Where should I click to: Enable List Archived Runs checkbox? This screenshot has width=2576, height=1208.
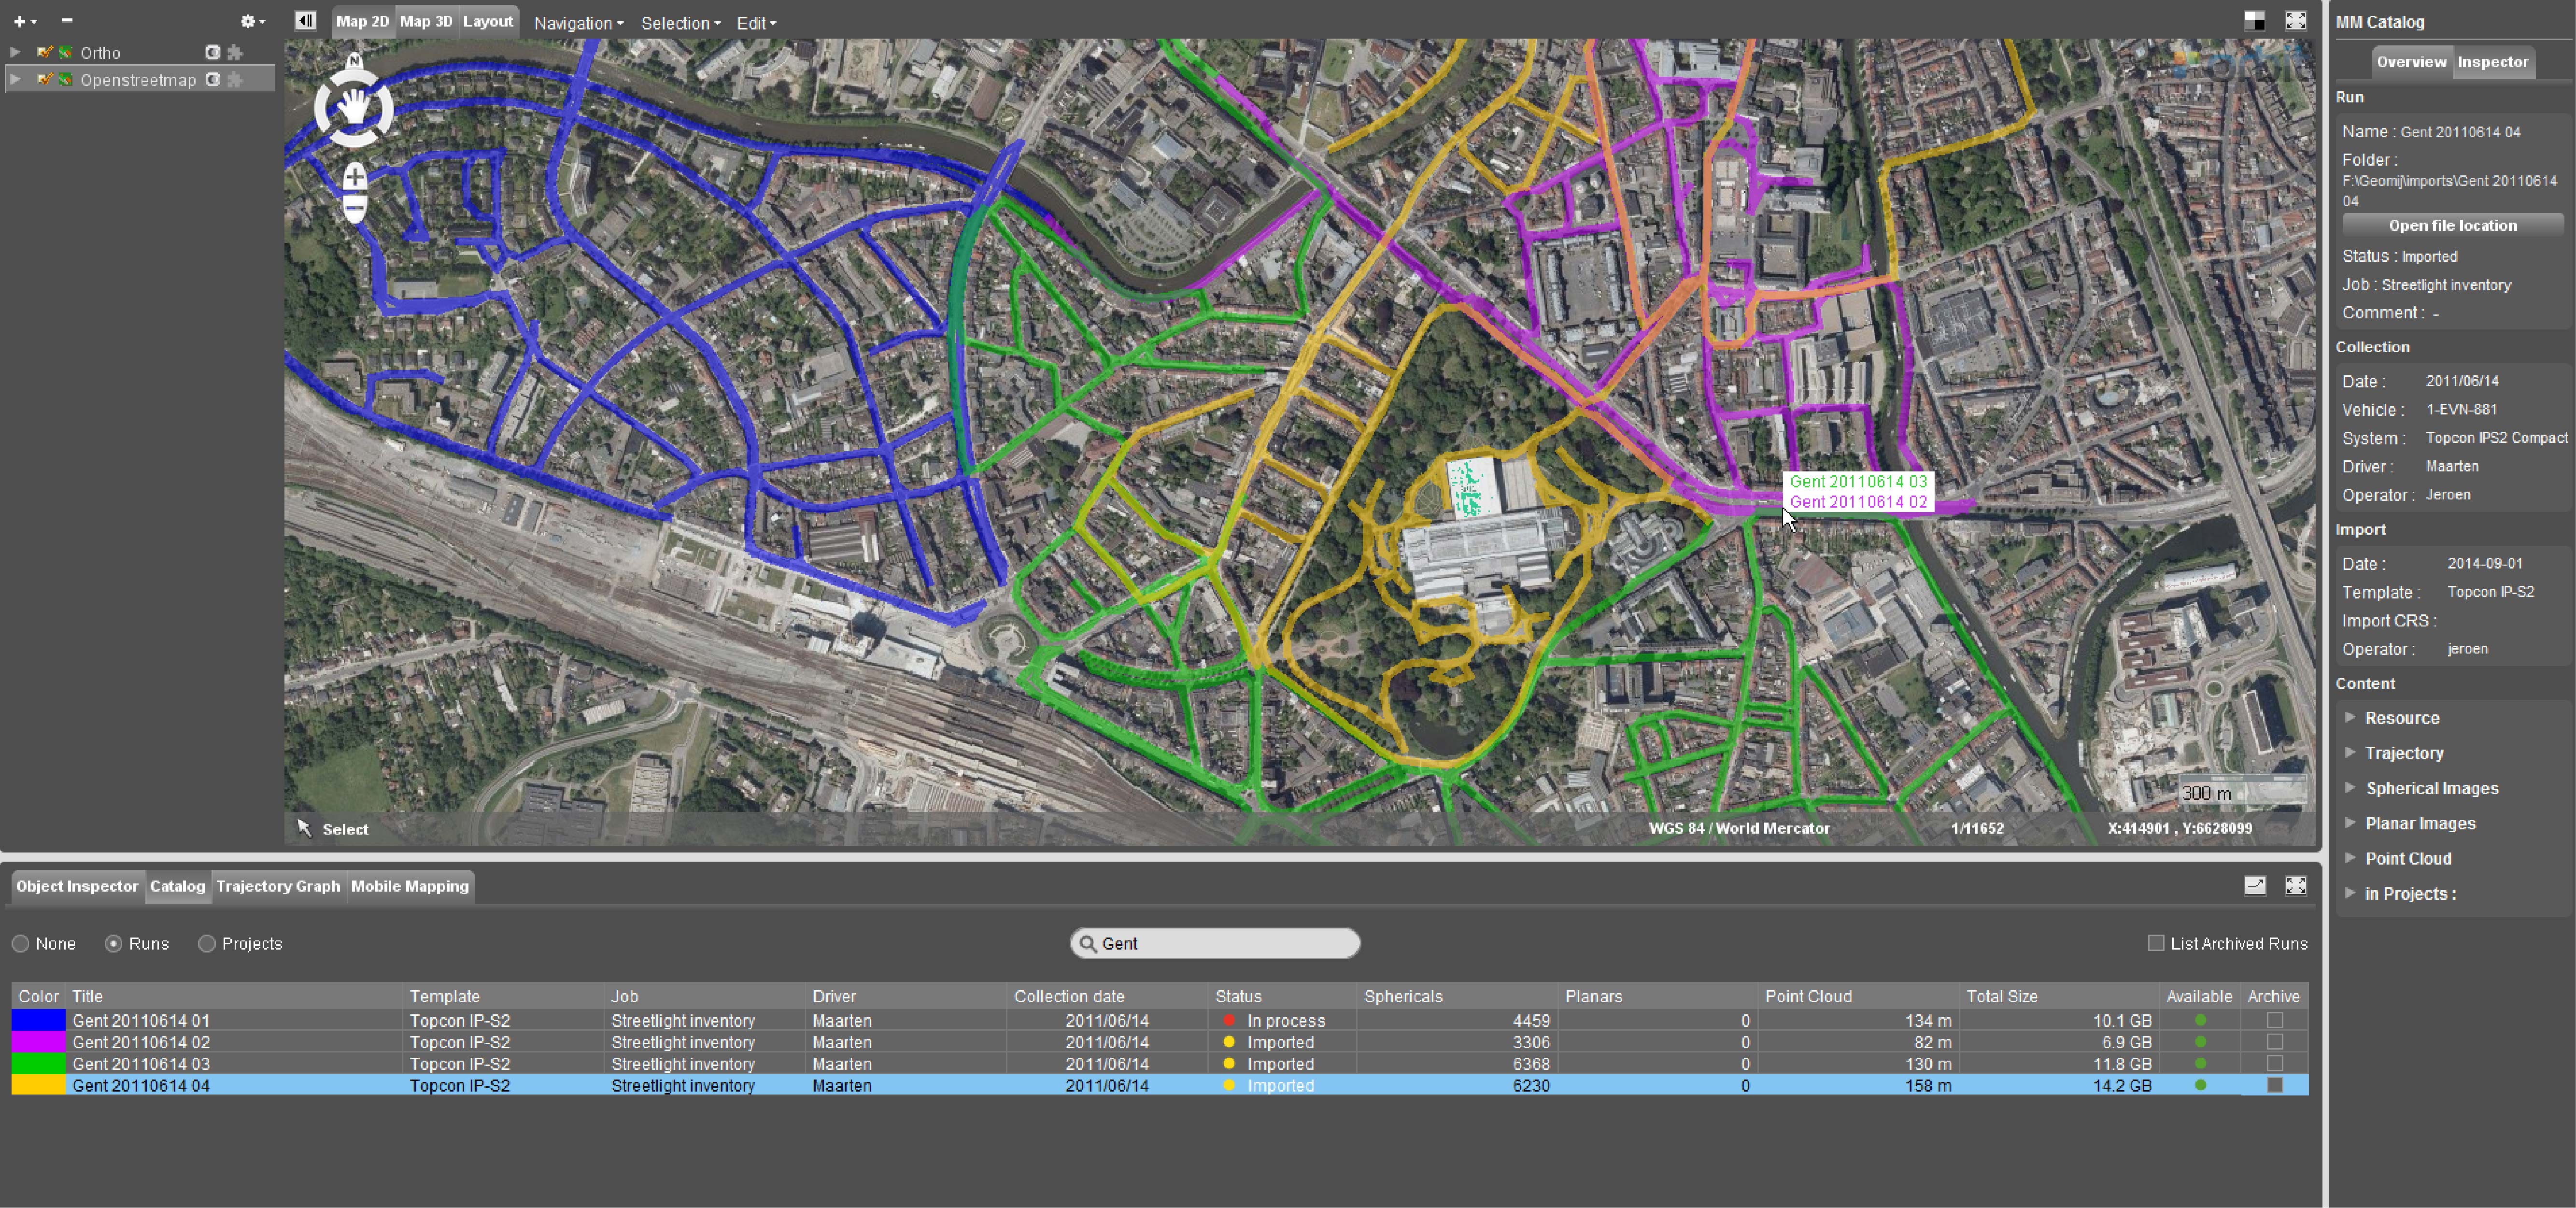(2156, 943)
